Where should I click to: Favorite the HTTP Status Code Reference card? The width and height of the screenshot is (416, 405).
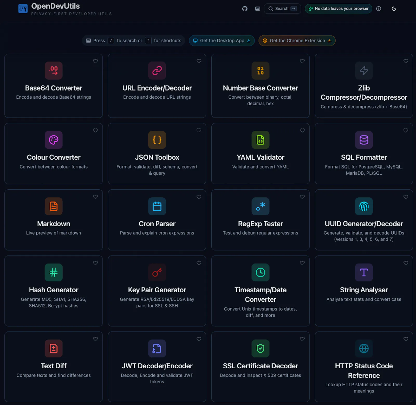tap(406, 339)
